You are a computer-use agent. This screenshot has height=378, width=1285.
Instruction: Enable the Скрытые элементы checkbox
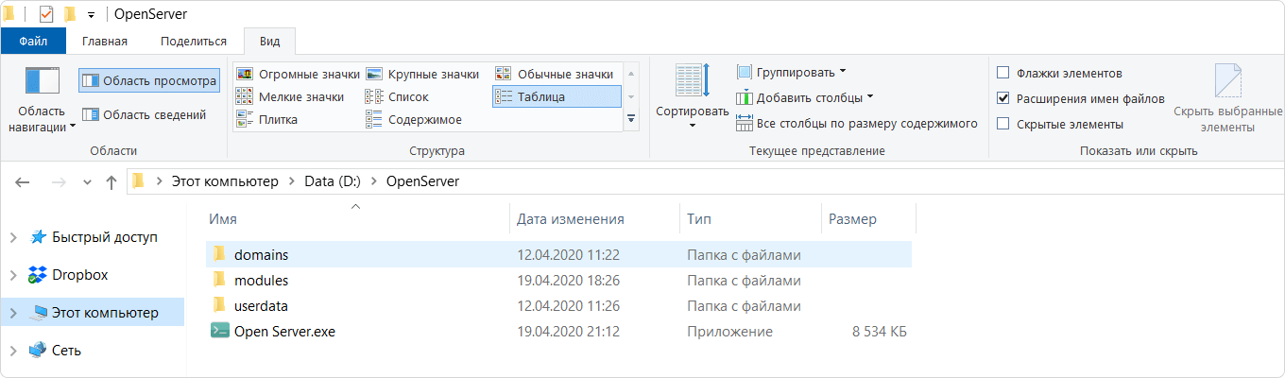pyautogui.click(x=1003, y=124)
